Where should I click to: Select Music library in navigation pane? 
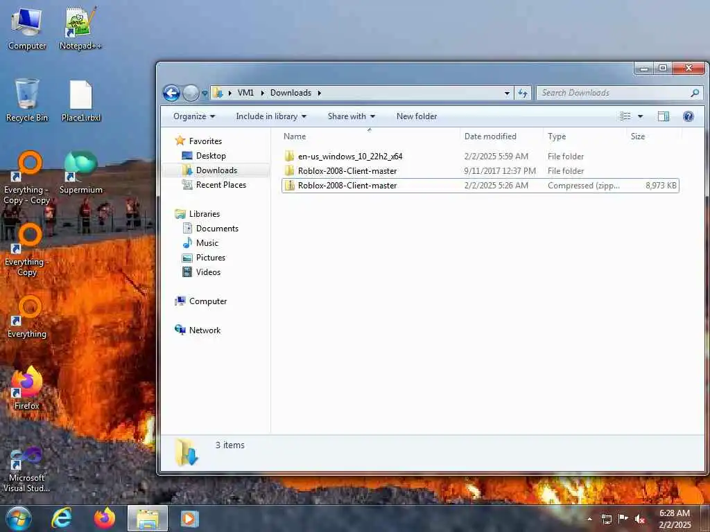pyautogui.click(x=200, y=243)
